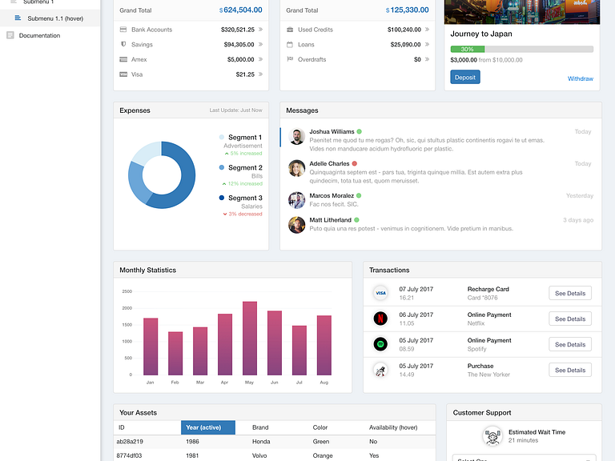See Details for Spotify payment
Image resolution: width=615 pixels, height=461 pixels.
[570, 345]
